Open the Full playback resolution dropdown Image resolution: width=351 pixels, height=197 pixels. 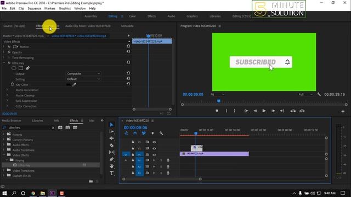(305, 95)
